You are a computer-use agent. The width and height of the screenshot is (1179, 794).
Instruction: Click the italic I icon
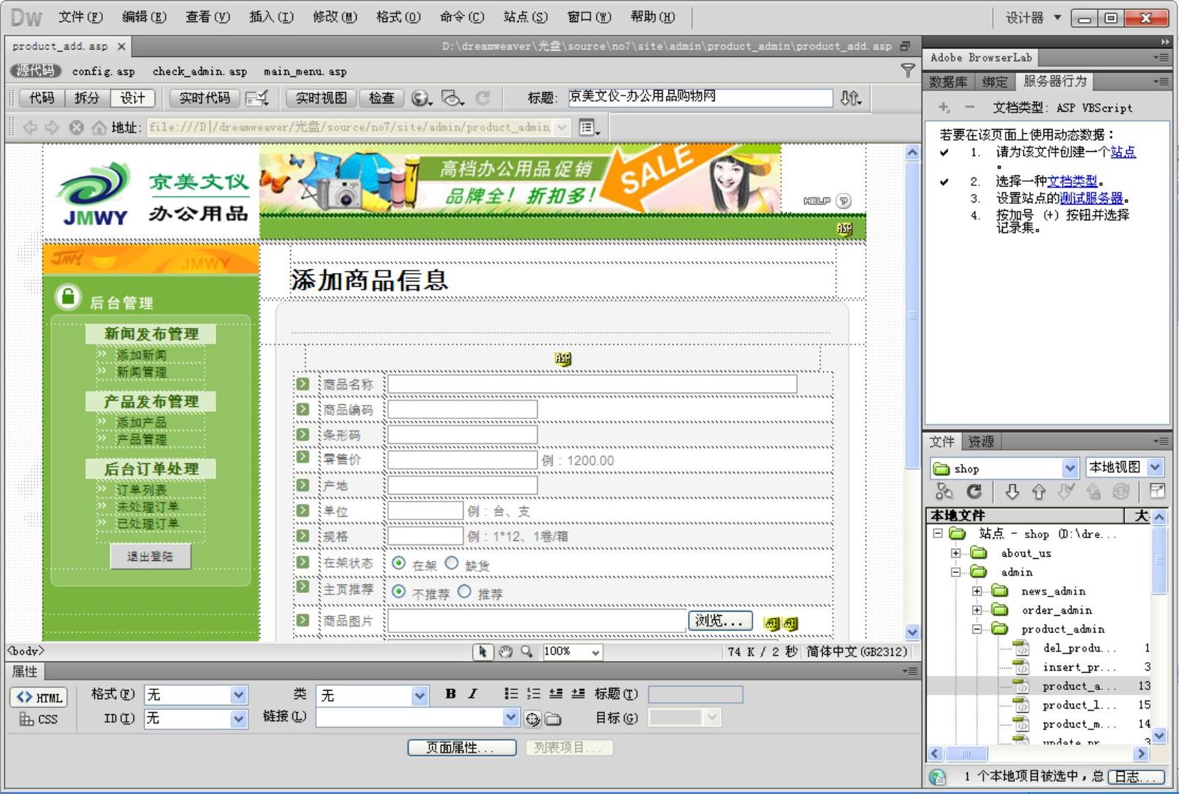point(472,694)
